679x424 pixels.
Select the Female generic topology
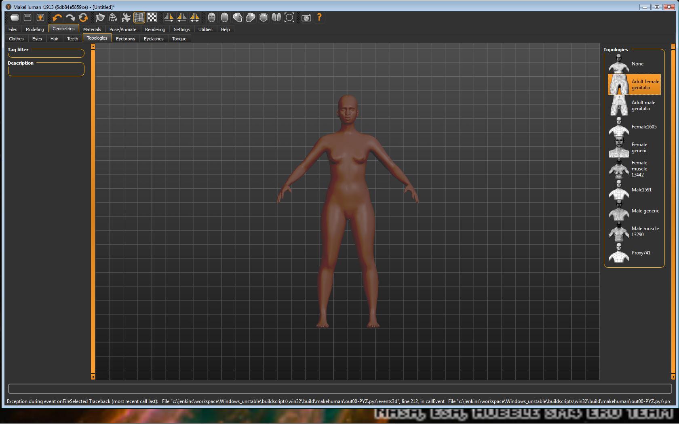pyautogui.click(x=634, y=147)
